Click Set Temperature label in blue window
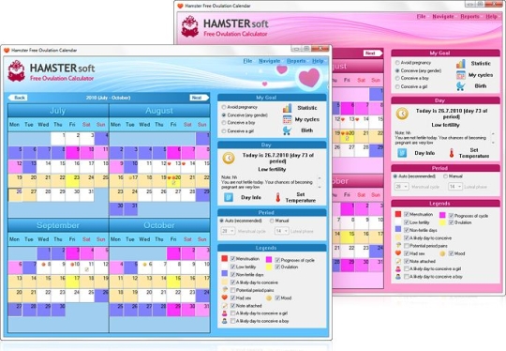 301,197
